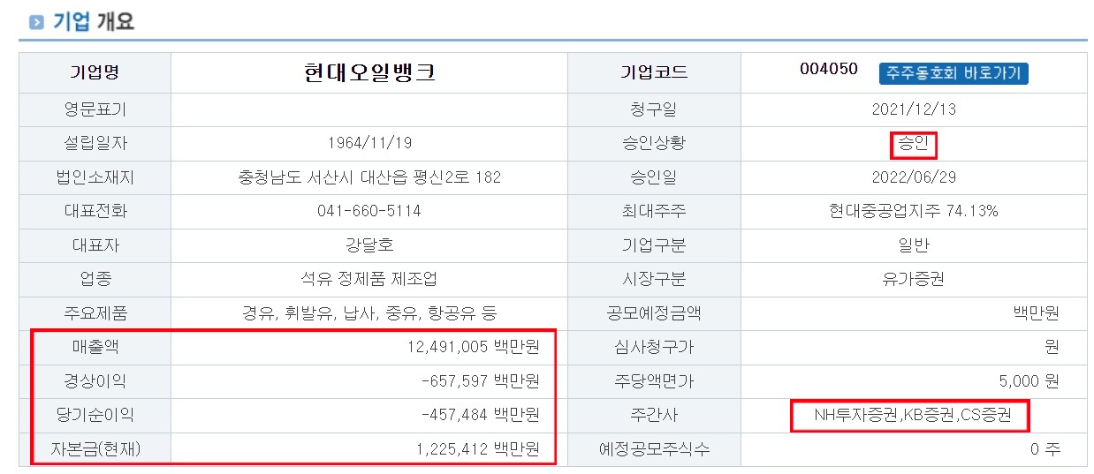
Task: Select the founding date 1964/11/19
Action: tap(369, 144)
